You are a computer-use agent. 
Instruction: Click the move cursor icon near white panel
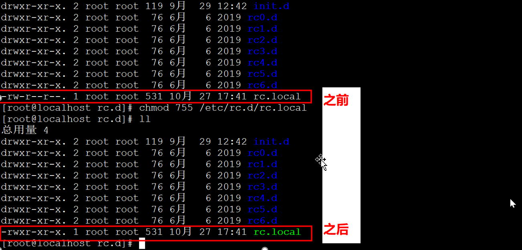(321, 161)
